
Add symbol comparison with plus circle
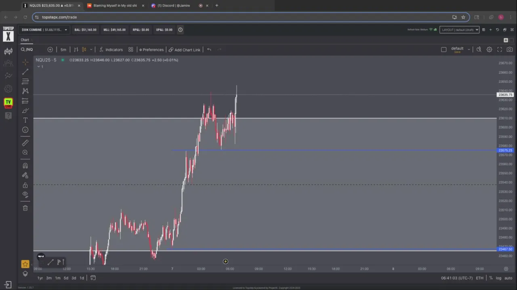point(50,50)
